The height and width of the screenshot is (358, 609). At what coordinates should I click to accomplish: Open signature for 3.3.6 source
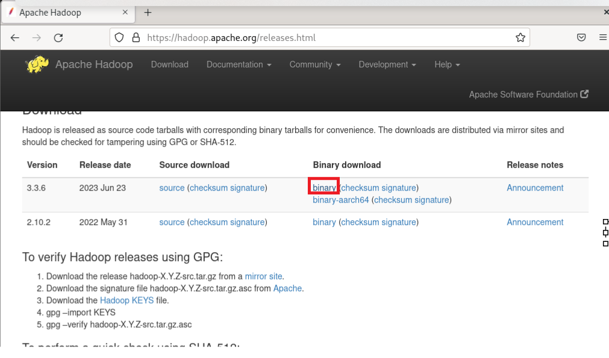[247, 188]
